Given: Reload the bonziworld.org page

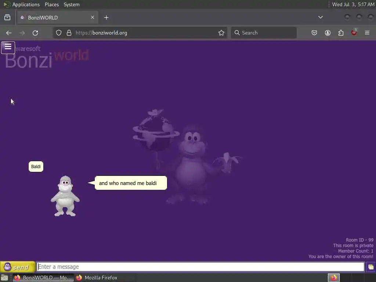Looking at the screenshot, I should click(x=35, y=33).
